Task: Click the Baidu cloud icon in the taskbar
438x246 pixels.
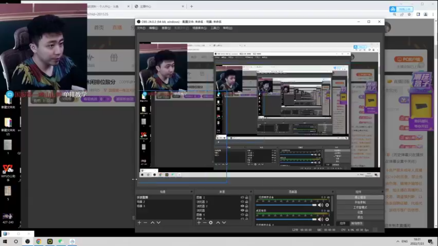Action: click(x=72, y=241)
